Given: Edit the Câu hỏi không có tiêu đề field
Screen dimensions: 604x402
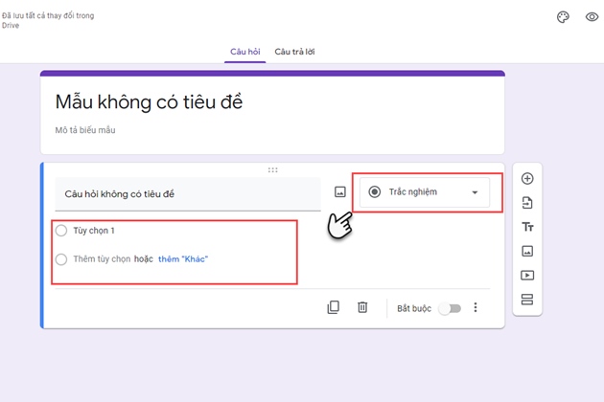Looking at the screenshot, I should (x=188, y=194).
